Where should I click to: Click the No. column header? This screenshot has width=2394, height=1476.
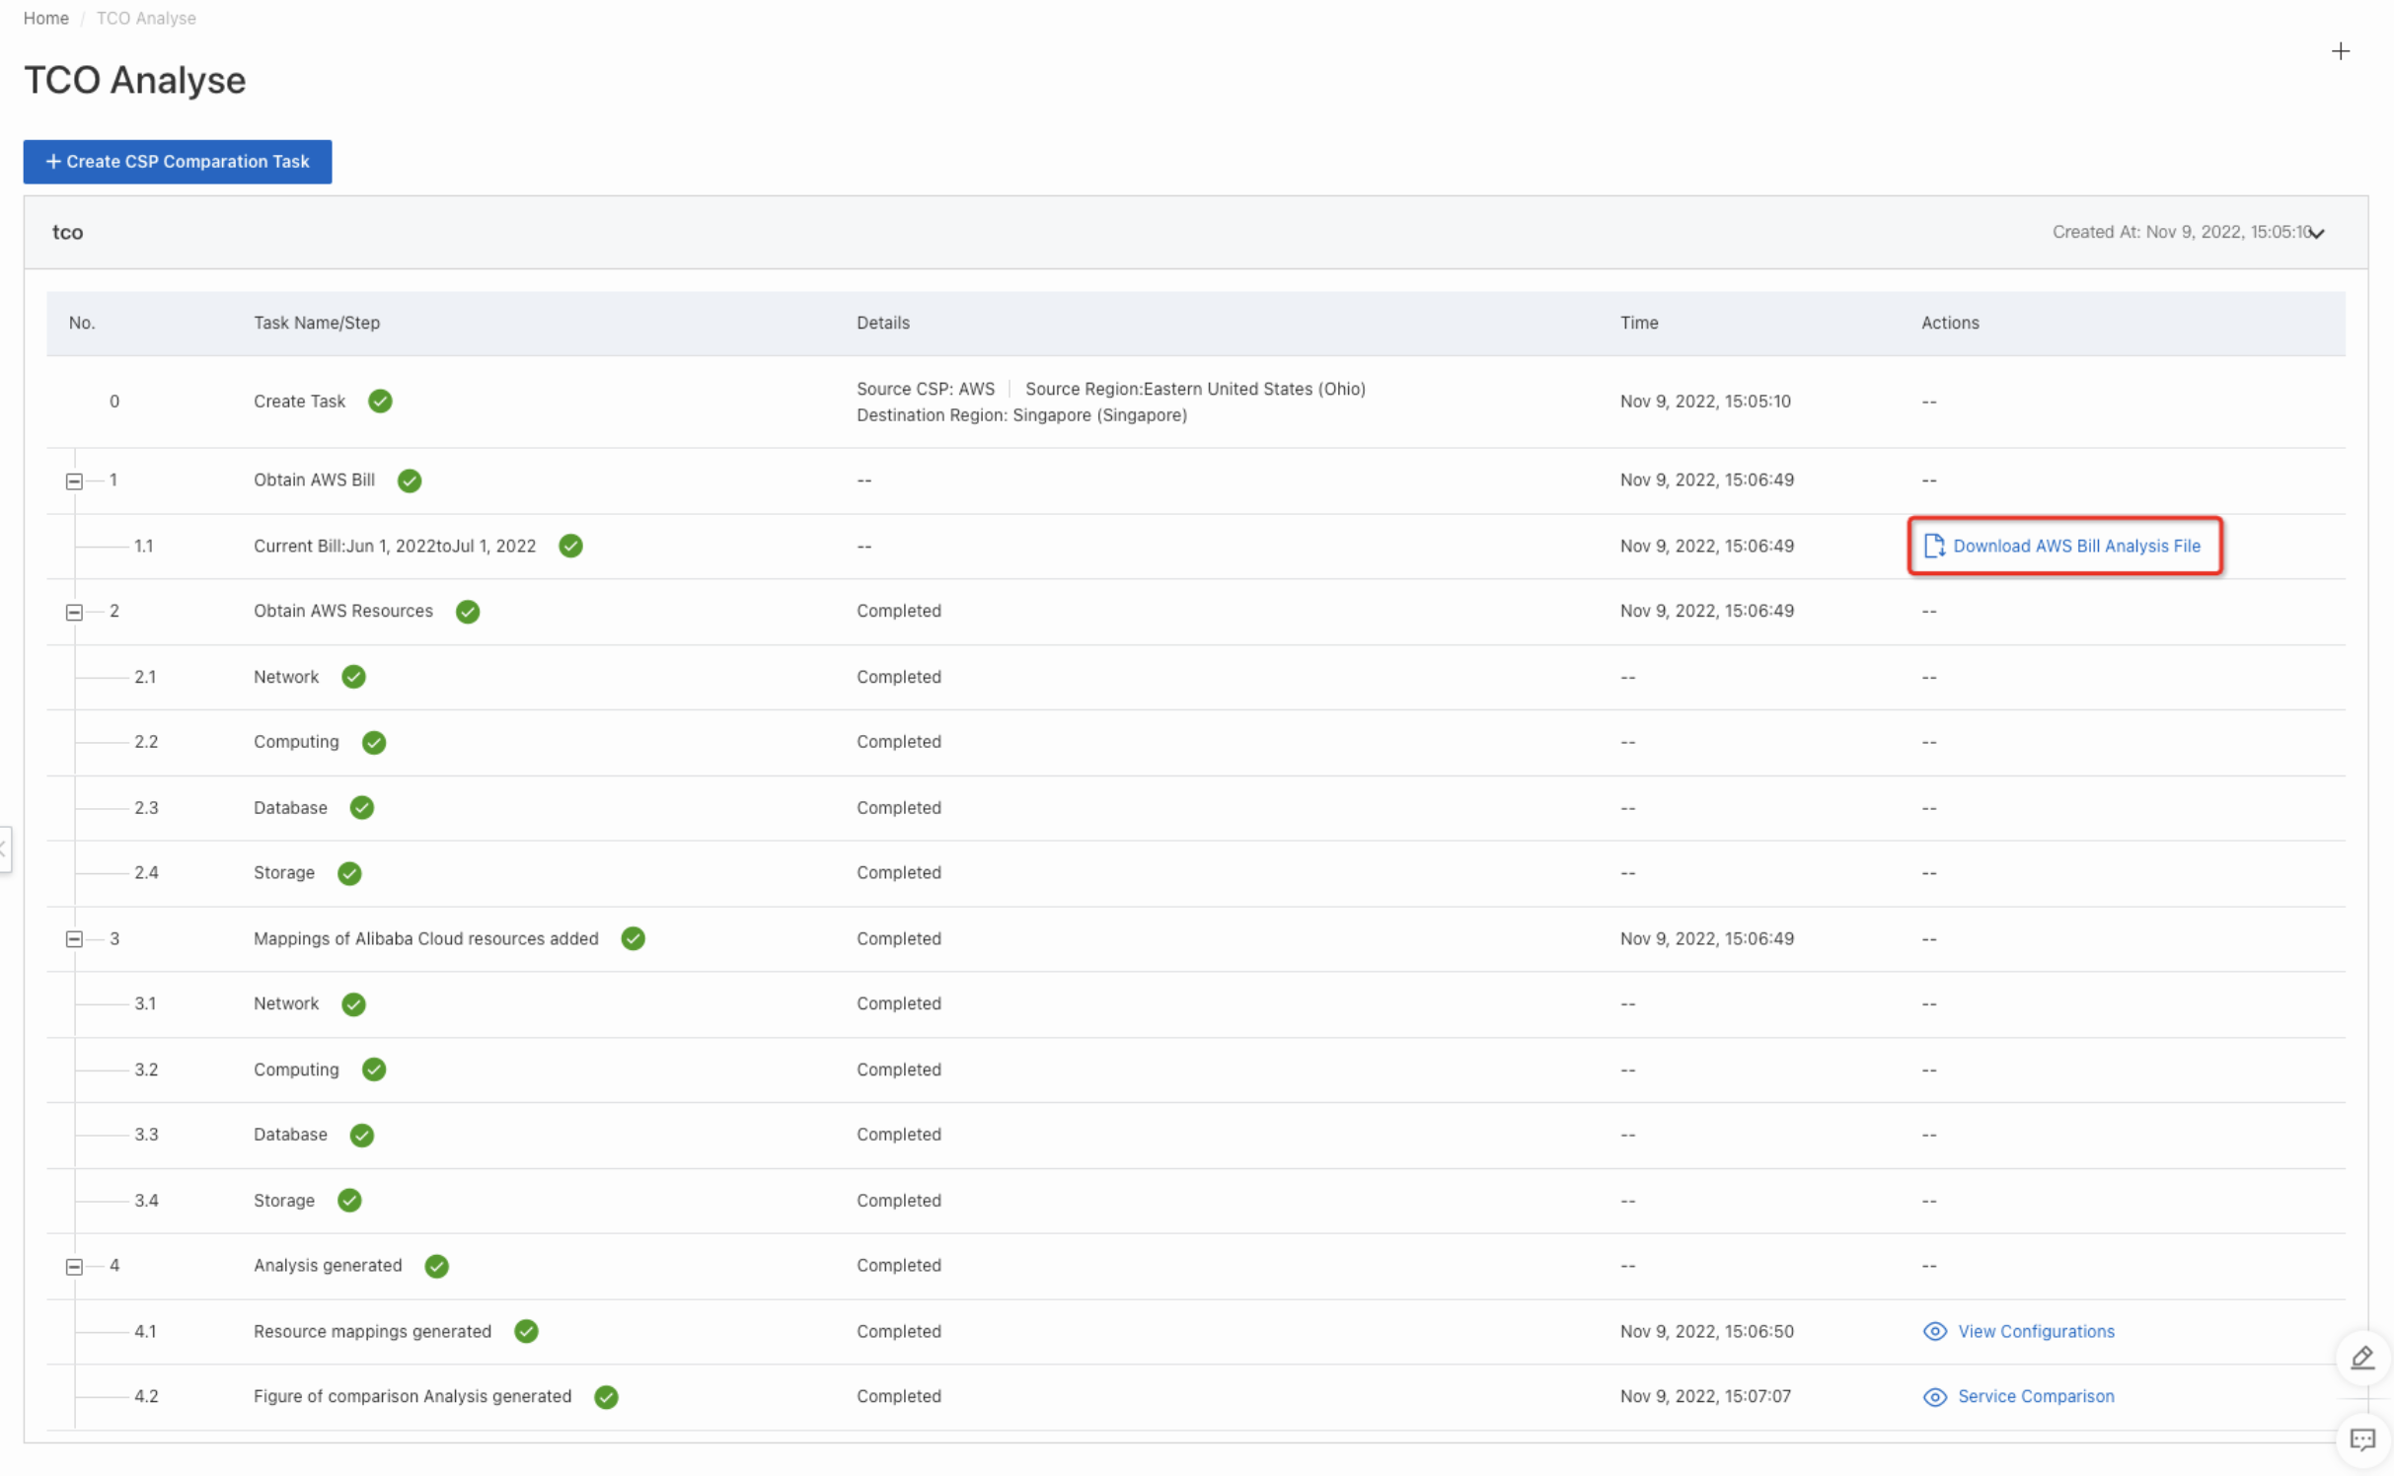tap(82, 323)
